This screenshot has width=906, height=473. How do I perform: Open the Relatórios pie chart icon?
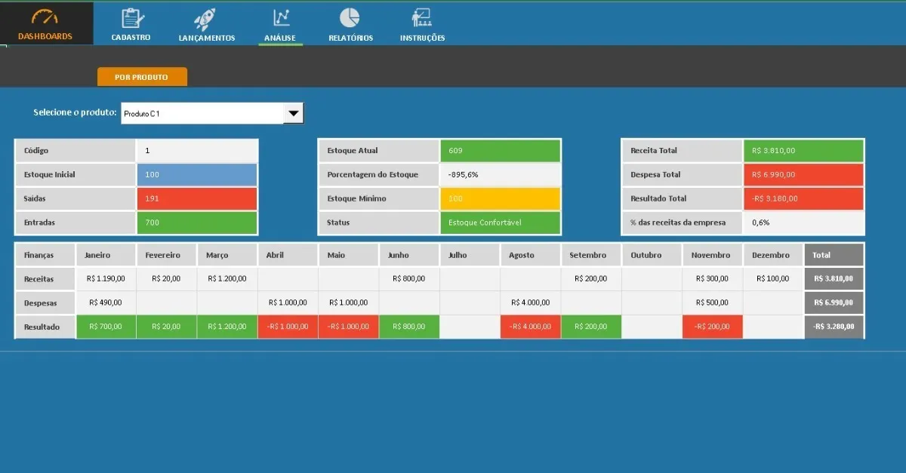tap(349, 17)
